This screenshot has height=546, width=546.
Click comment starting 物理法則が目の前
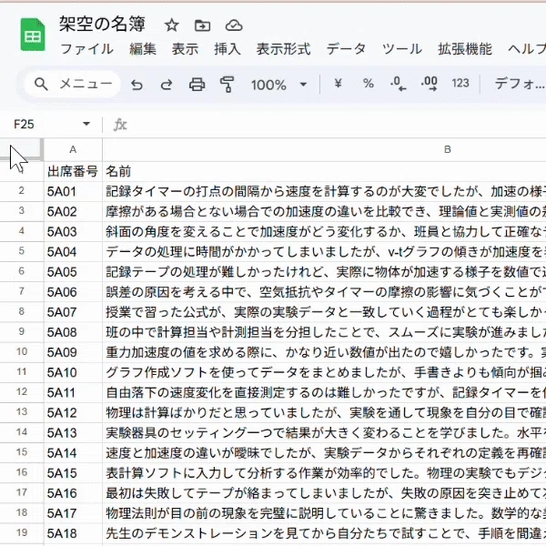(324, 513)
